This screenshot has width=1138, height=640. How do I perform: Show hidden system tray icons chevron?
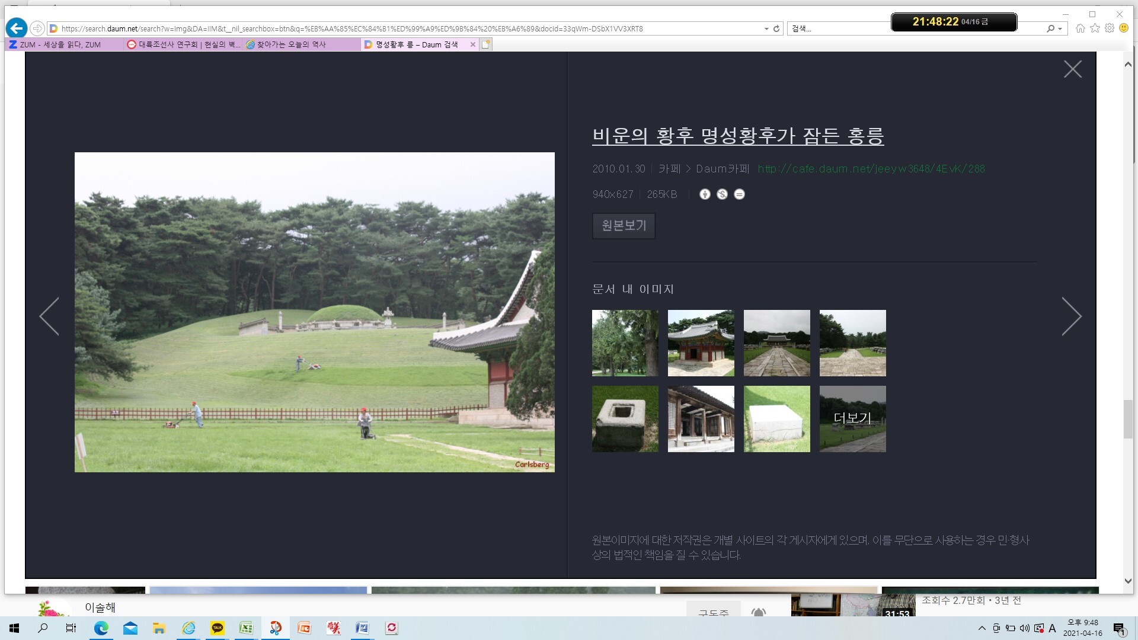tap(982, 628)
